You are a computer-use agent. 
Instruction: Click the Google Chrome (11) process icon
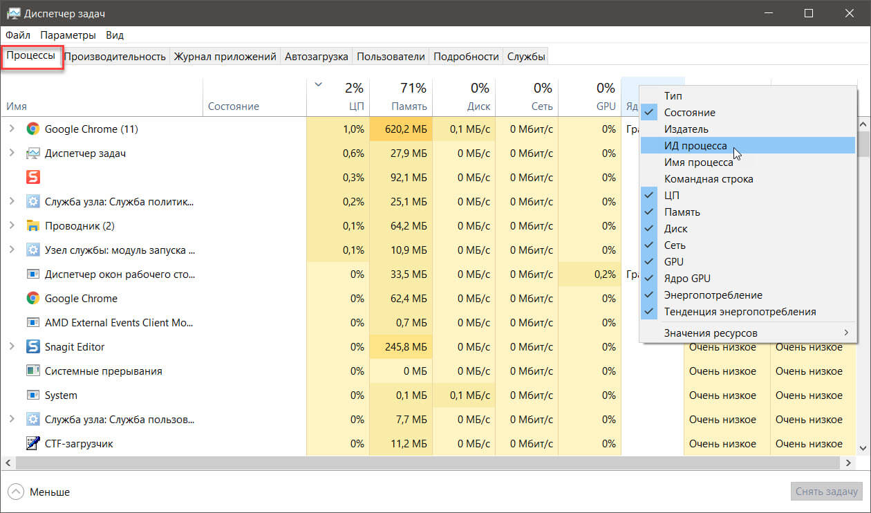click(32, 129)
